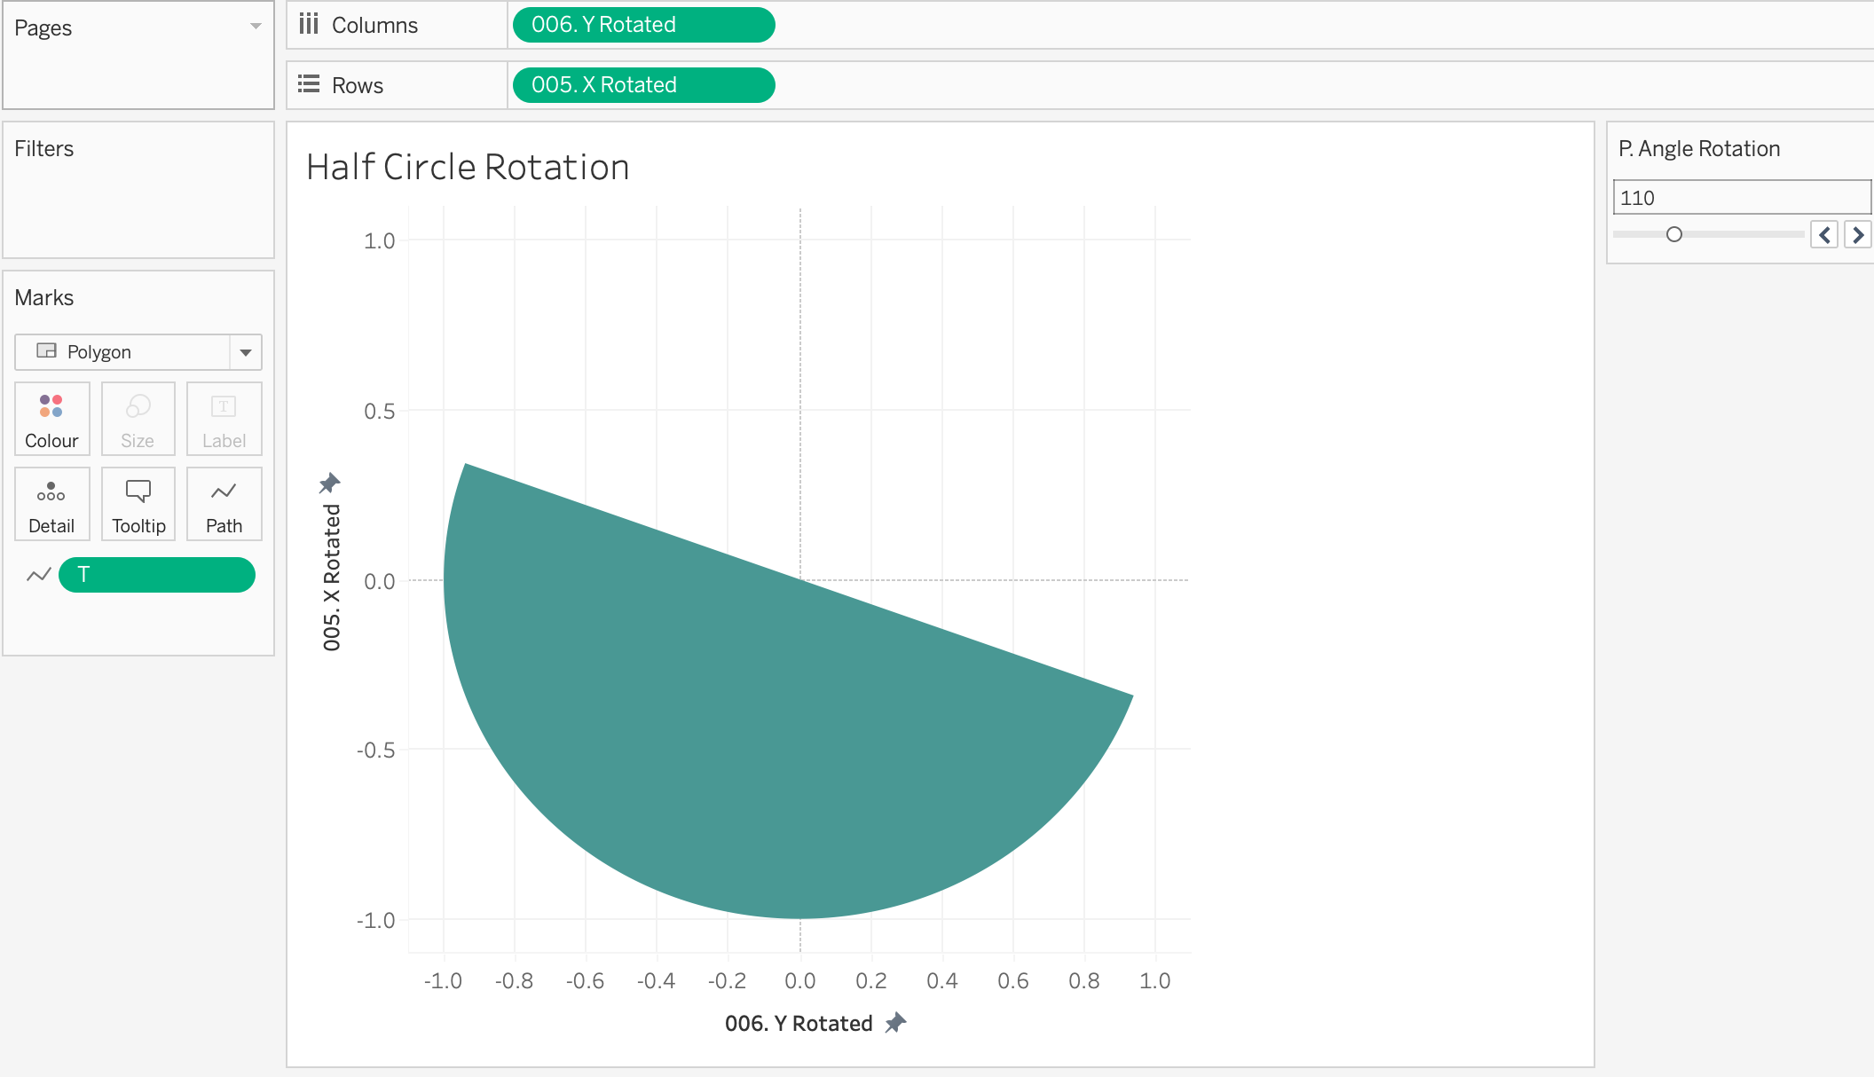Click the pin icon on the Y Rotated axis
The height and width of the screenshot is (1077, 1874).
(896, 1023)
